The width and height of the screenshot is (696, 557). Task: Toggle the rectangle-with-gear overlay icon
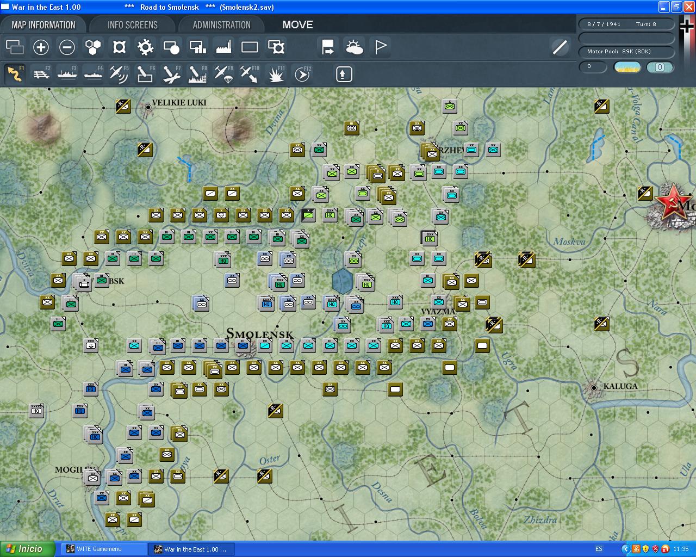tap(276, 47)
